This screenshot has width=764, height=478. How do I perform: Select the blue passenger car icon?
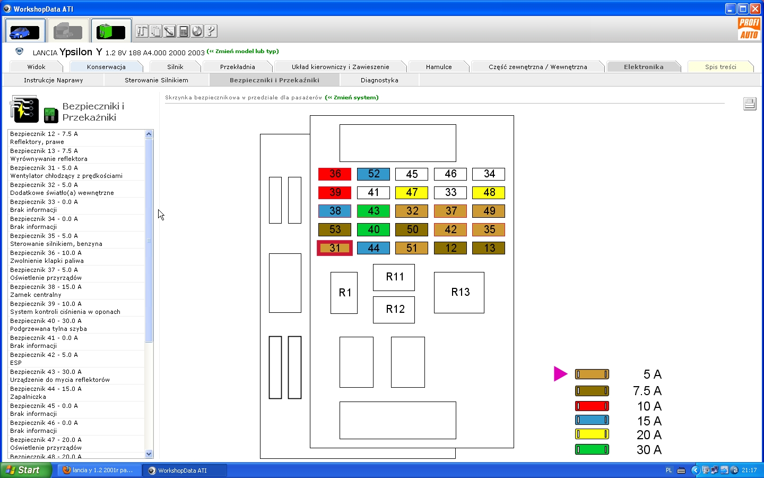[24, 31]
